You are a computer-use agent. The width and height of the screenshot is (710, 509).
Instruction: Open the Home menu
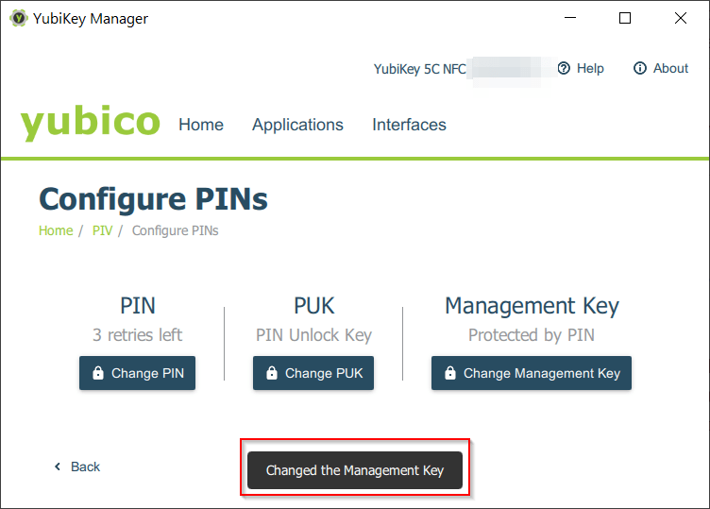tap(201, 125)
